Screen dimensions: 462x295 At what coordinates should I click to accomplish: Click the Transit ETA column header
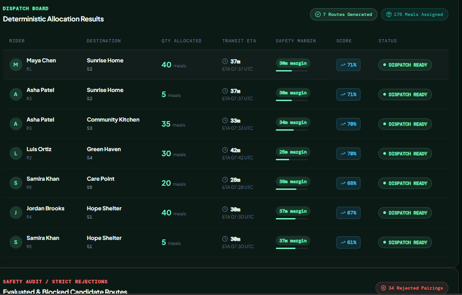coord(239,41)
